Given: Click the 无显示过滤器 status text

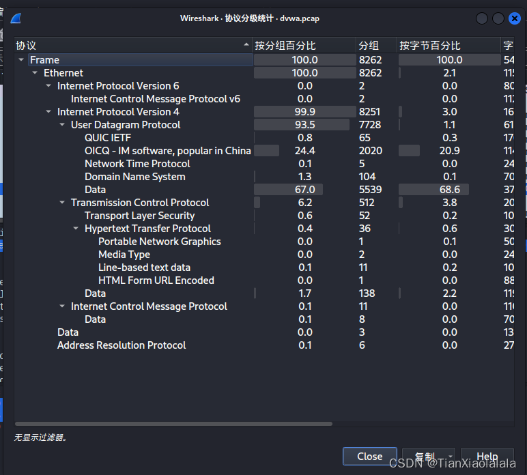Looking at the screenshot, I should click(x=40, y=437).
